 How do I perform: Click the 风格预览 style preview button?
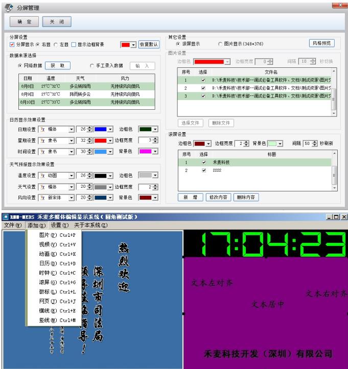[x=324, y=43]
